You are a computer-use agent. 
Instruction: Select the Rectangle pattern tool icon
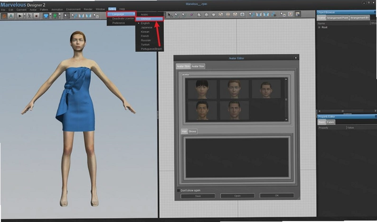(x=206, y=15)
